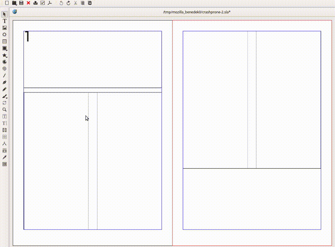Select the arrow selection tool
The image size is (335, 247).
[5, 14]
